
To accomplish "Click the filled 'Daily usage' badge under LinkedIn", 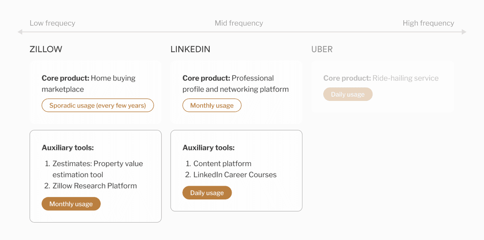I will (x=207, y=193).
